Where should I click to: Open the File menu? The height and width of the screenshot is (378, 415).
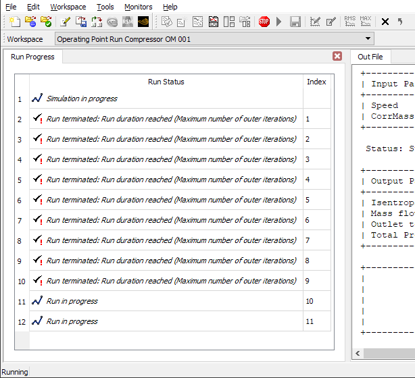pos(11,7)
